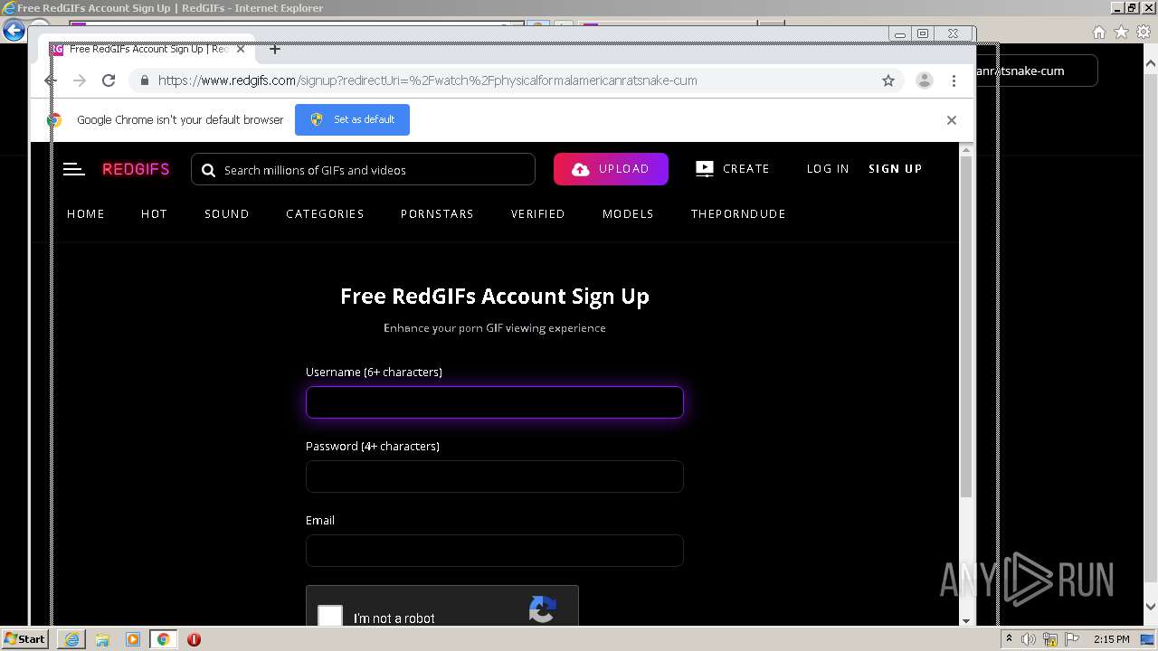Click Internet Explorer back button

13,31
